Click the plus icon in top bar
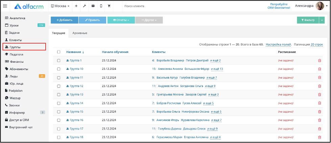This screenshot has width=331, height=143. (x=76, y=6)
